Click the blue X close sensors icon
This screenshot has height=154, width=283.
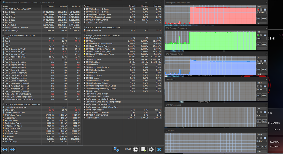159,149
